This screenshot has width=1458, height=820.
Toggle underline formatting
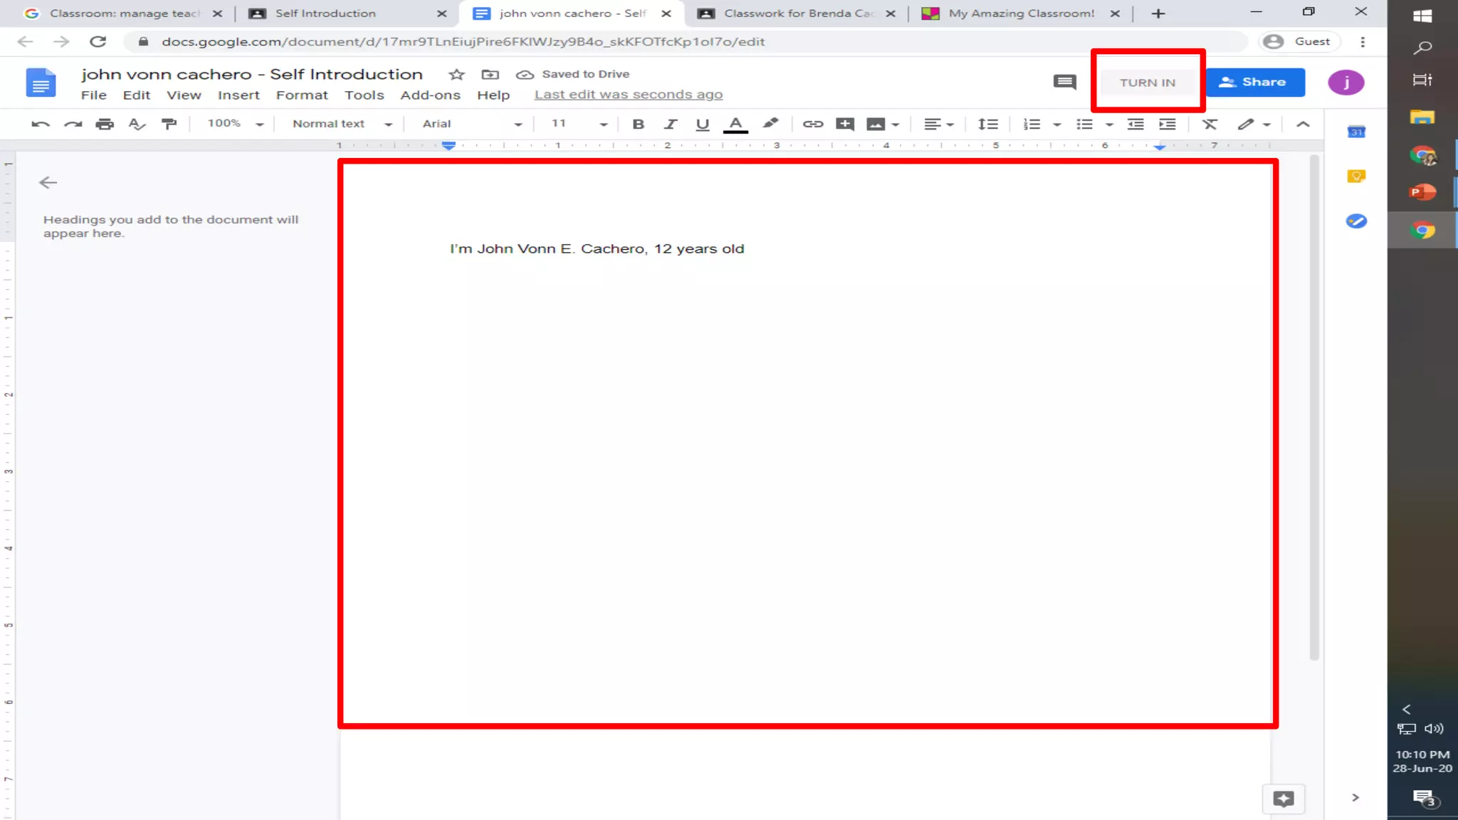(x=703, y=124)
